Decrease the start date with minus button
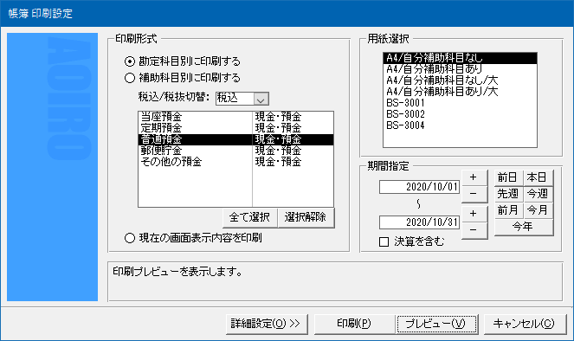The image size is (574, 341). coord(474,194)
